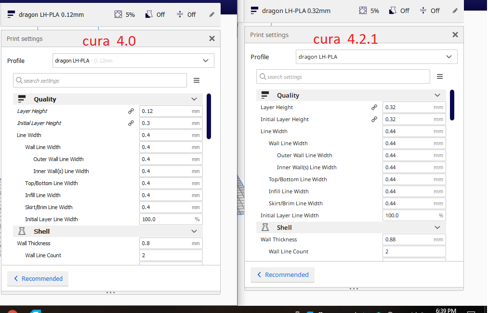Click the profile layers icon for dragon LH-PLA 0.12mm
488x313 pixels.
tap(11, 14)
